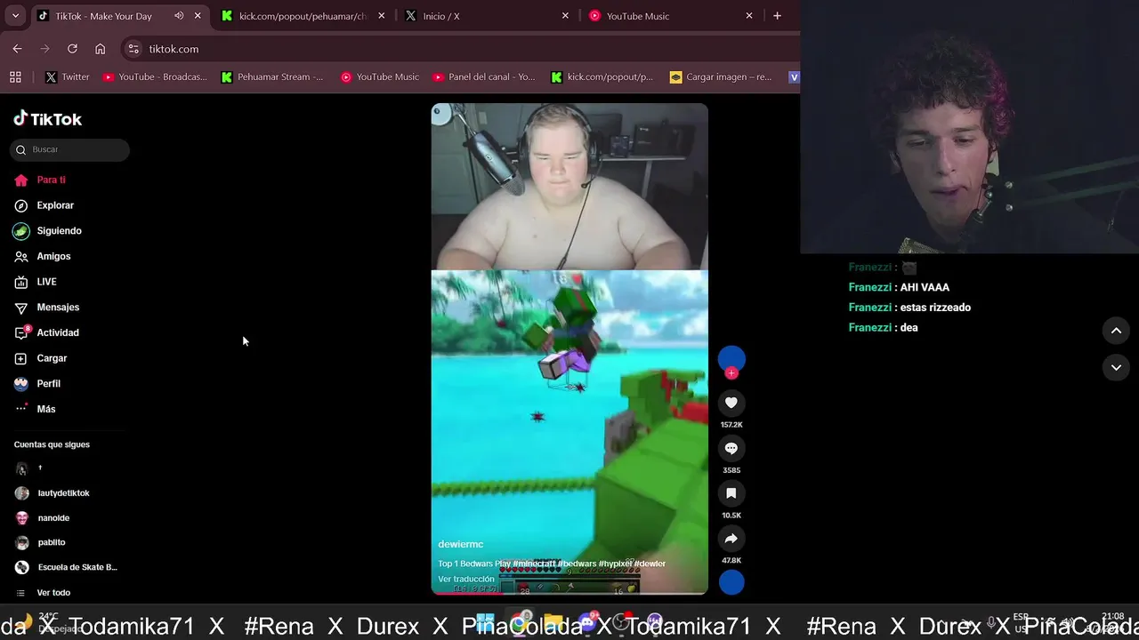This screenshot has height=640, width=1139.
Task: Open Pehuamar Stream bookmark
Action: 272,77
